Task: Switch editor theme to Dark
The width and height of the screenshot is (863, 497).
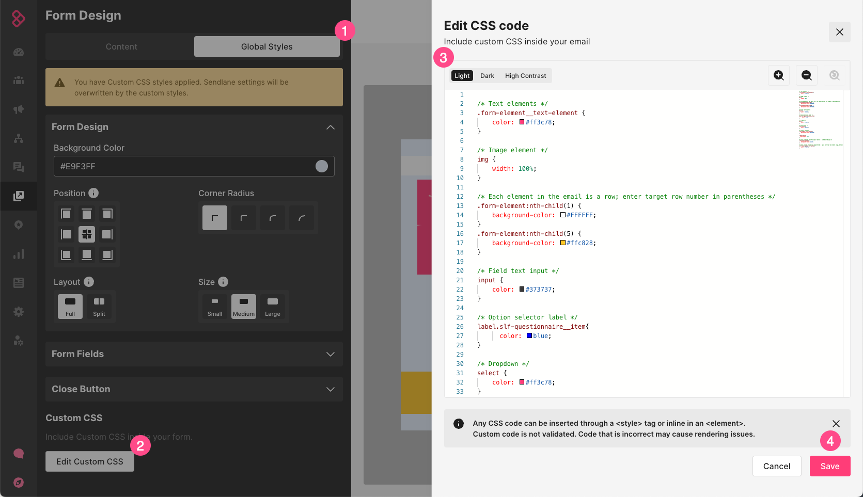Action: (487, 76)
